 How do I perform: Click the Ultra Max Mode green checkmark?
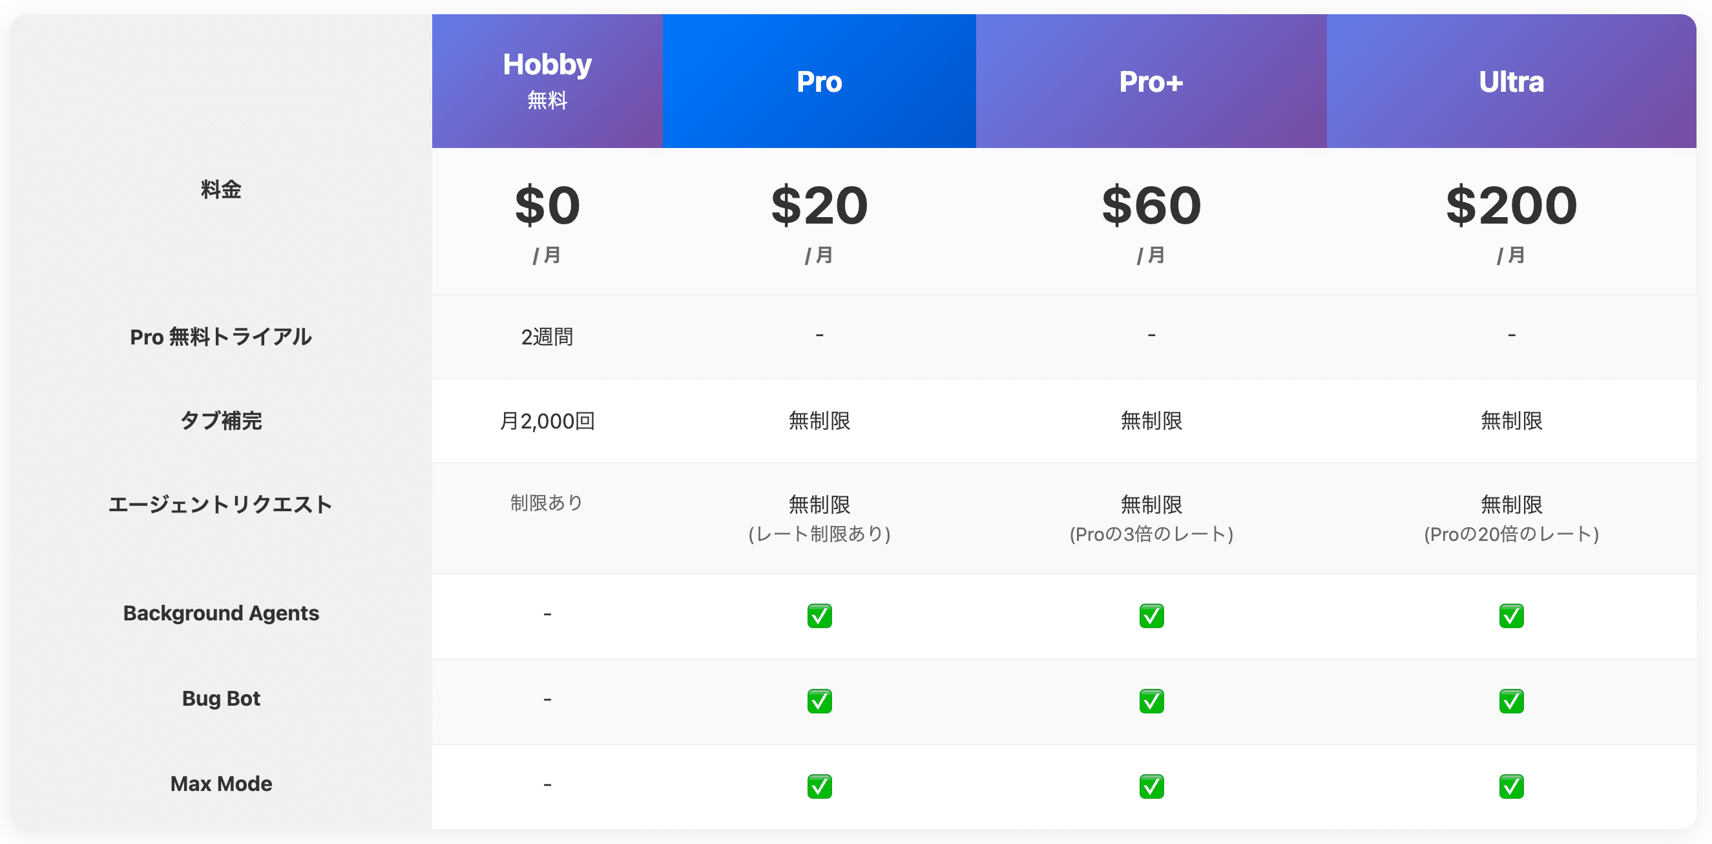tap(1510, 786)
